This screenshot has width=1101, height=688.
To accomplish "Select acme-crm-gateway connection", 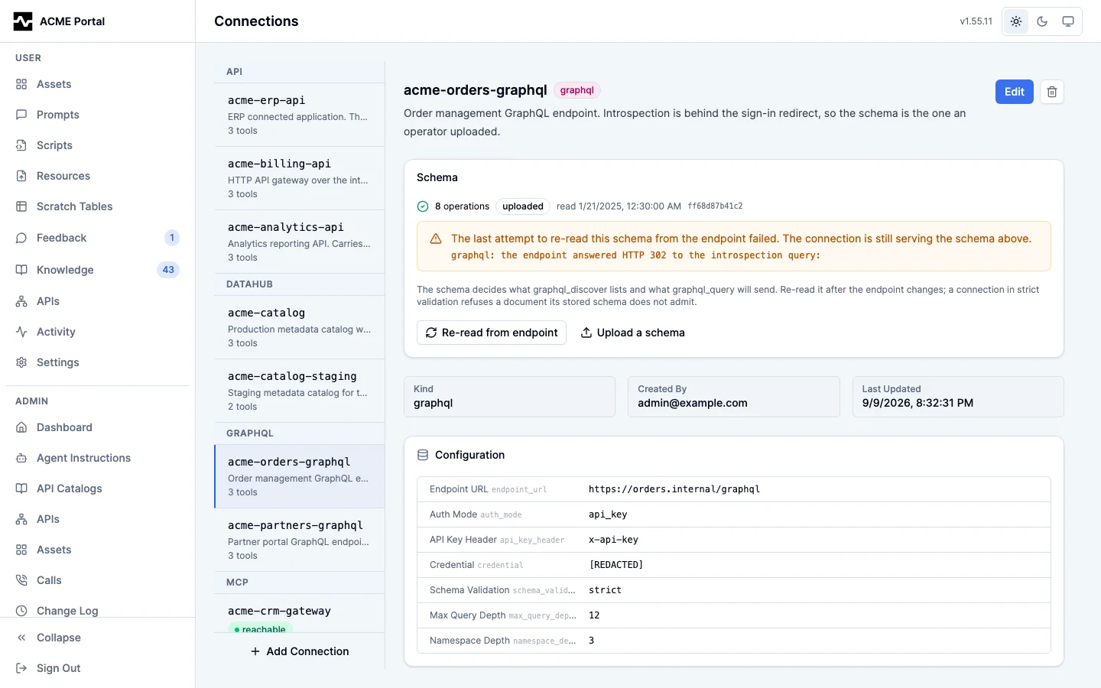I will [x=300, y=614].
